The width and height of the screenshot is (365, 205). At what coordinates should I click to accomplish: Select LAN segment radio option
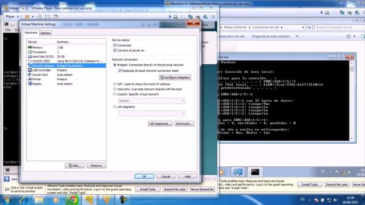[115, 107]
